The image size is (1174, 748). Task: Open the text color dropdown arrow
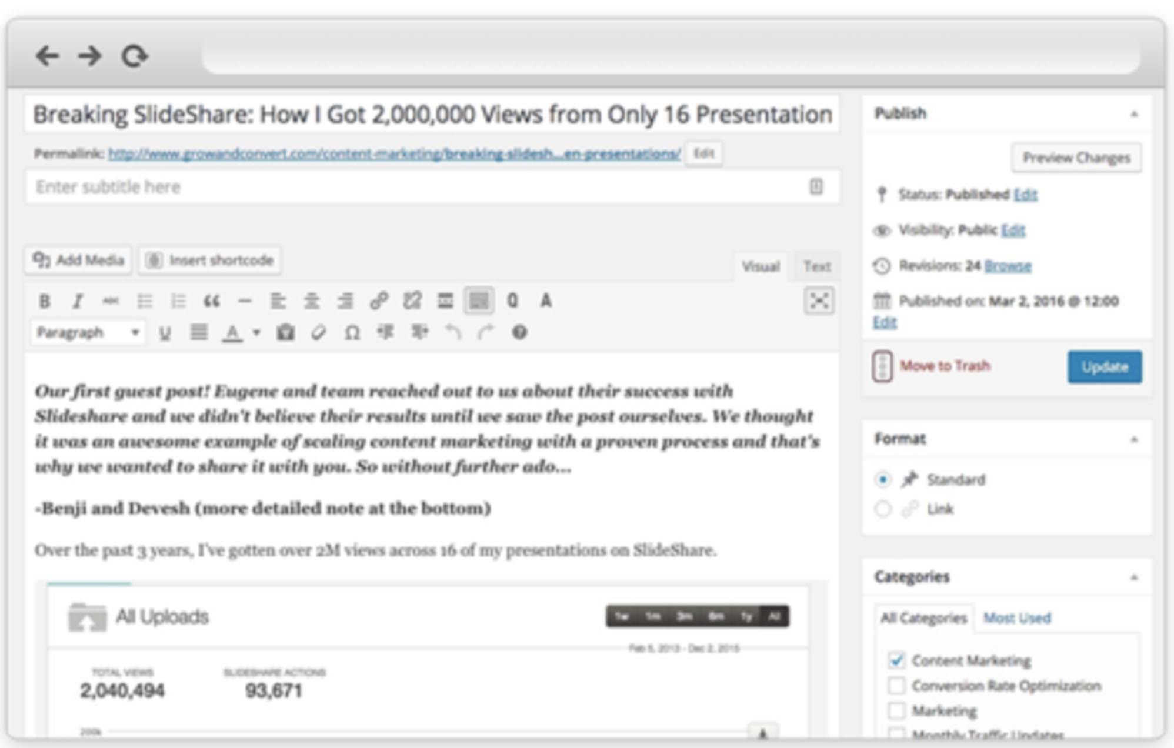click(256, 333)
